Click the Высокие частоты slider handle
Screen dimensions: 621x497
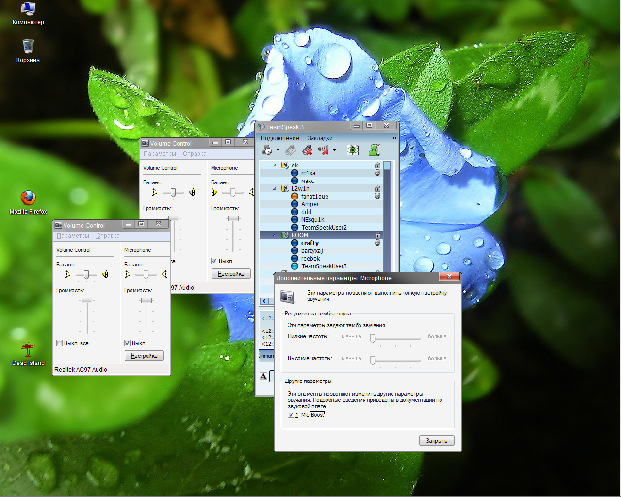pyautogui.click(x=373, y=361)
